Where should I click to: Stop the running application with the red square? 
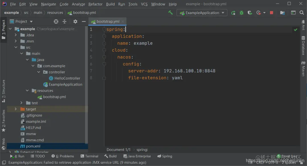coord(271,13)
